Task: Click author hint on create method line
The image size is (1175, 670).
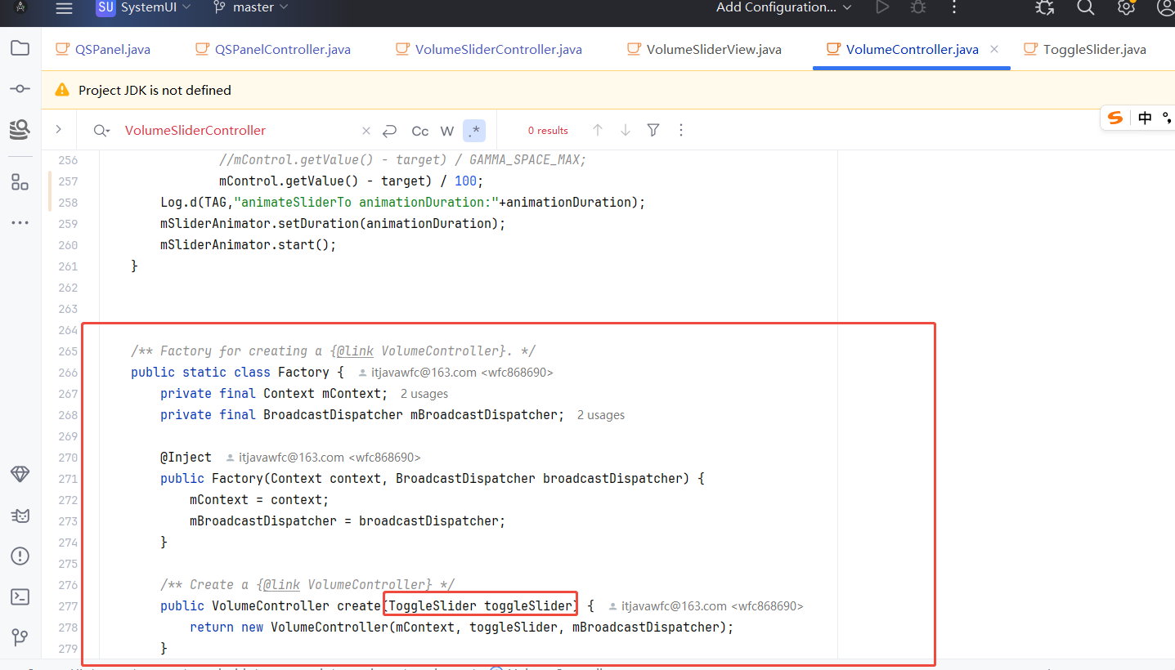Action: [x=706, y=606]
